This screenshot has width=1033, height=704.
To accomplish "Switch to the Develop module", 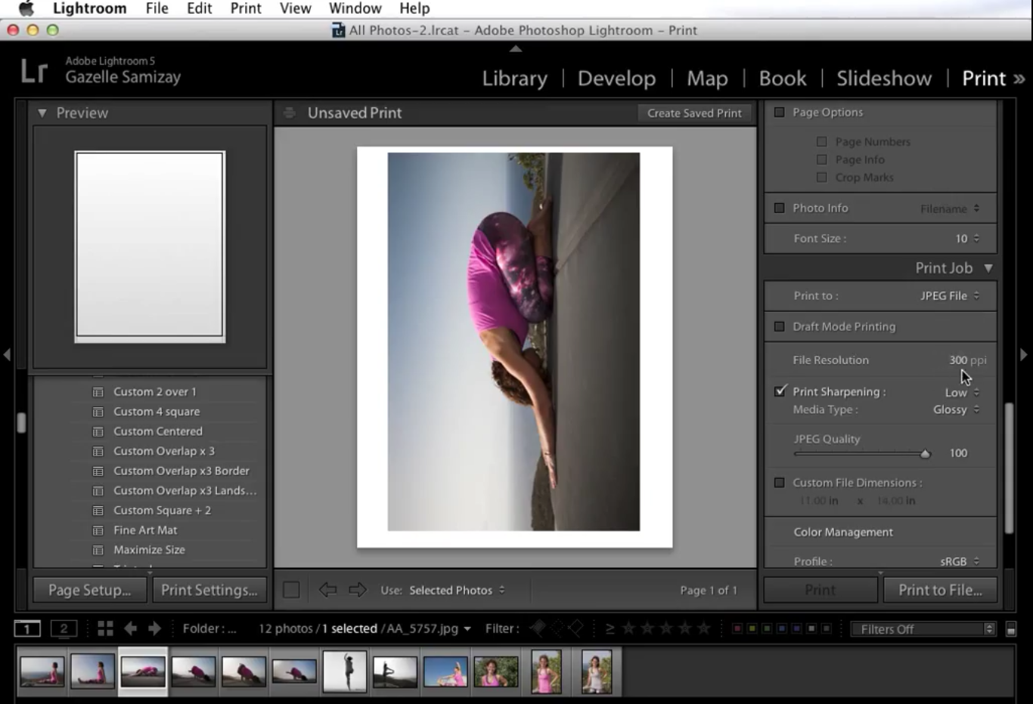I will pos(616,78).
